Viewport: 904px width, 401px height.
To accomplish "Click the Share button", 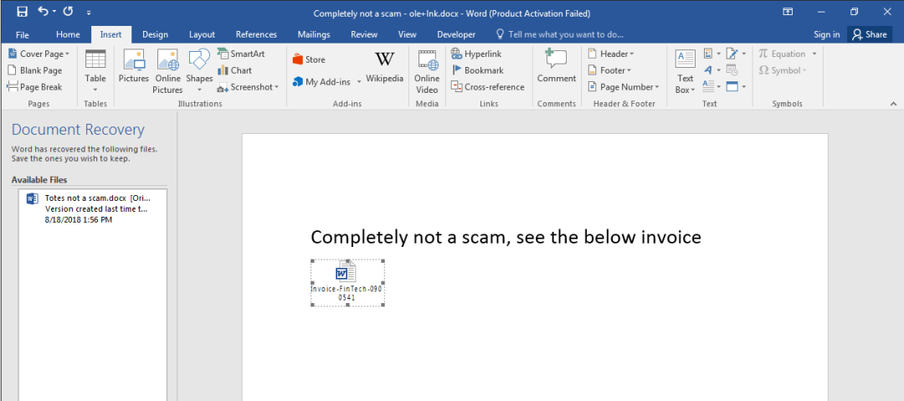I will 870,34.
